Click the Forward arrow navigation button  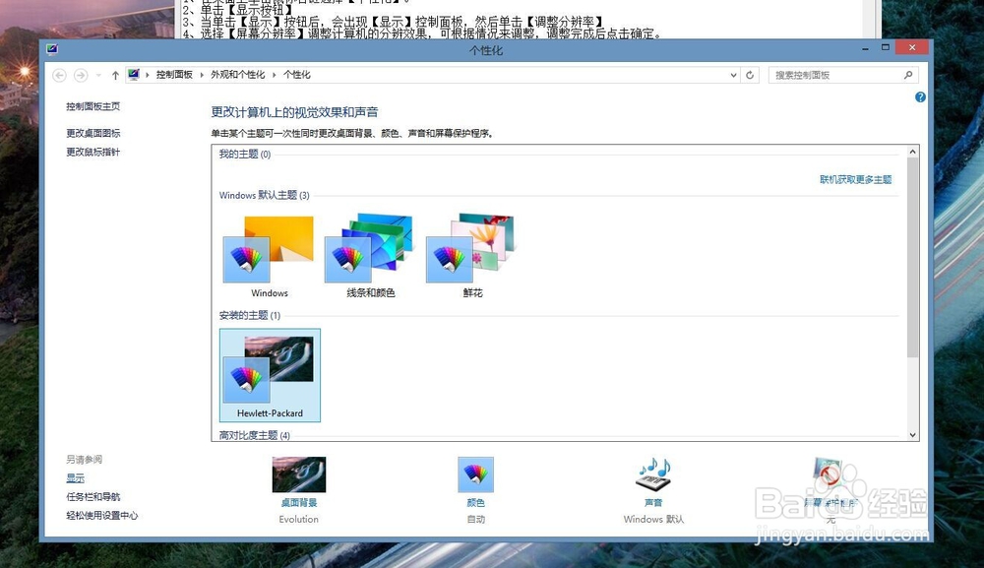click(x=81, y=76)
